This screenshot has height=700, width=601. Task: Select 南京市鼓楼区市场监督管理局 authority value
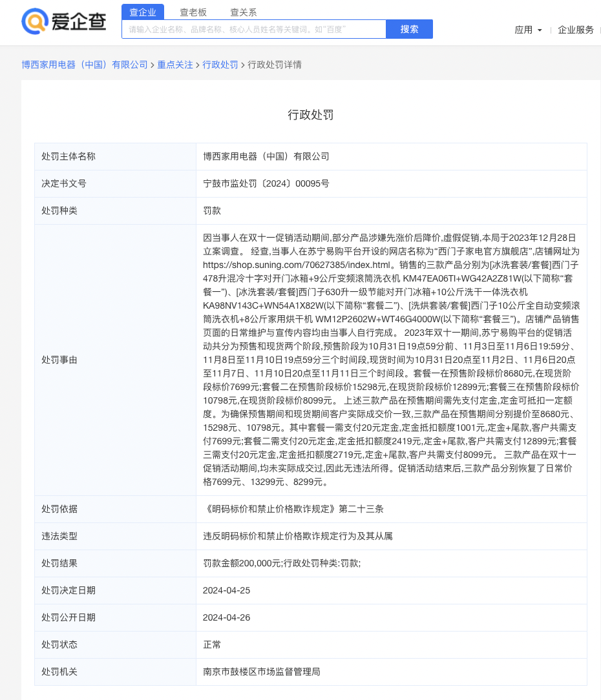click(261, 672)
